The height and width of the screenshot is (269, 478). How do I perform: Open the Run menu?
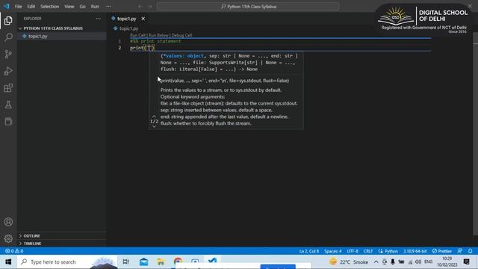[95, 7]
